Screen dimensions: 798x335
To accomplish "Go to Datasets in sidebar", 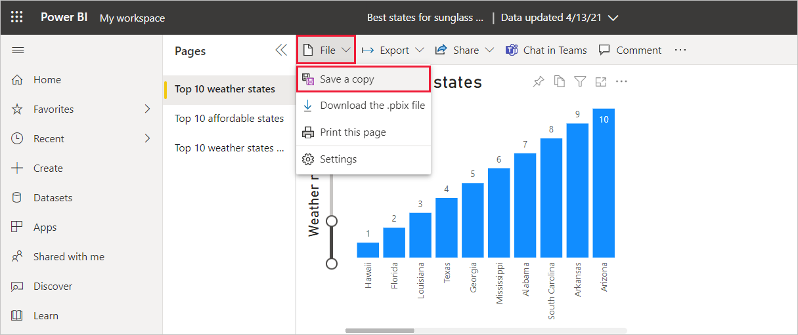I will (53, 197).
